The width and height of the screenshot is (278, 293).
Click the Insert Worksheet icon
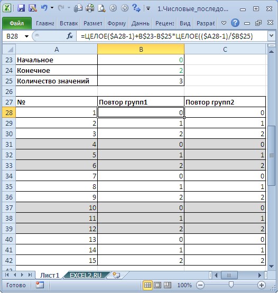[116, 275]
